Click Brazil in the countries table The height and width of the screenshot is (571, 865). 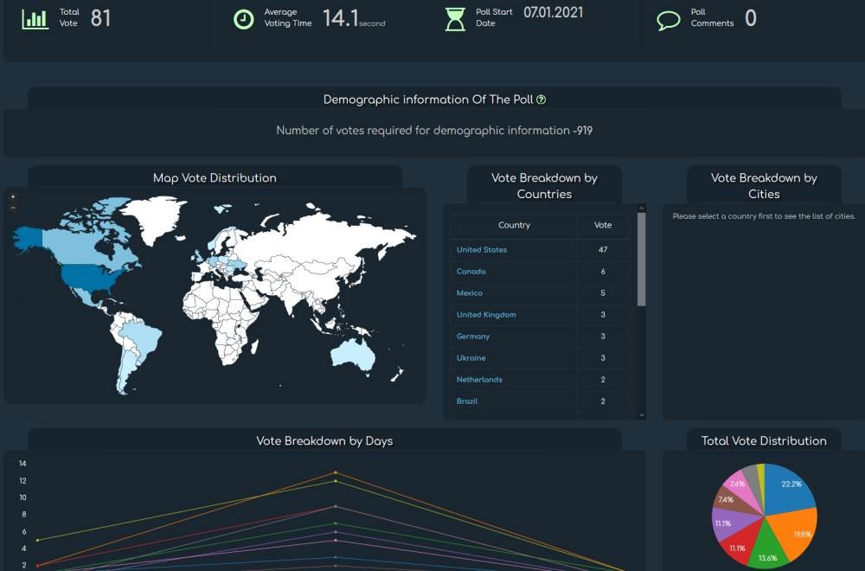coord(467,401)
